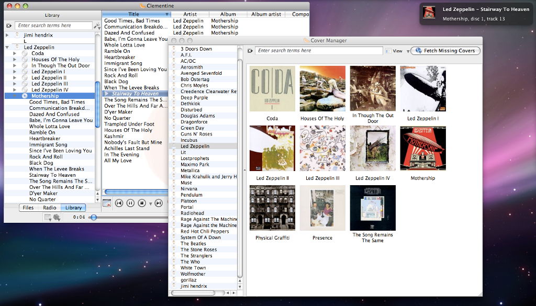This screenshot has width=536, height=306.
Task: Switch to the Radio tab
Action: pos(50,208)
